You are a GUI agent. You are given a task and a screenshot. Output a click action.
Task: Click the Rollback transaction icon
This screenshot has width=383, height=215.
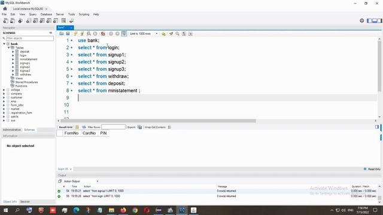click(117, 33)
